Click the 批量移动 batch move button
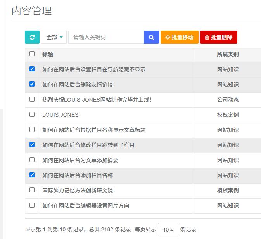261x239 pixels. tap(179, 37)
